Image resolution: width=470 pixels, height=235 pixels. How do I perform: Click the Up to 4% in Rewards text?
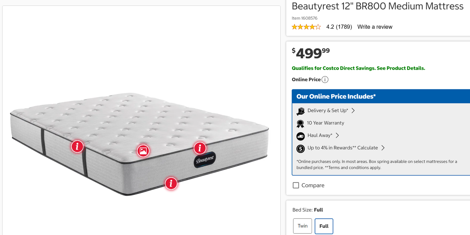331,148
